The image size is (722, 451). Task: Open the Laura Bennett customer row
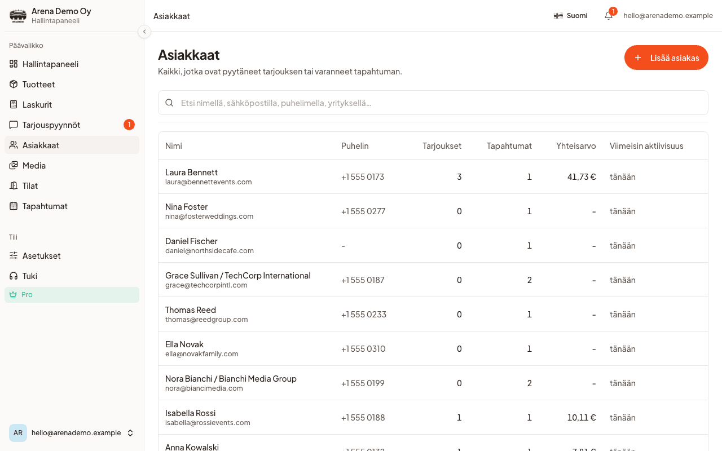coord(433,177)
